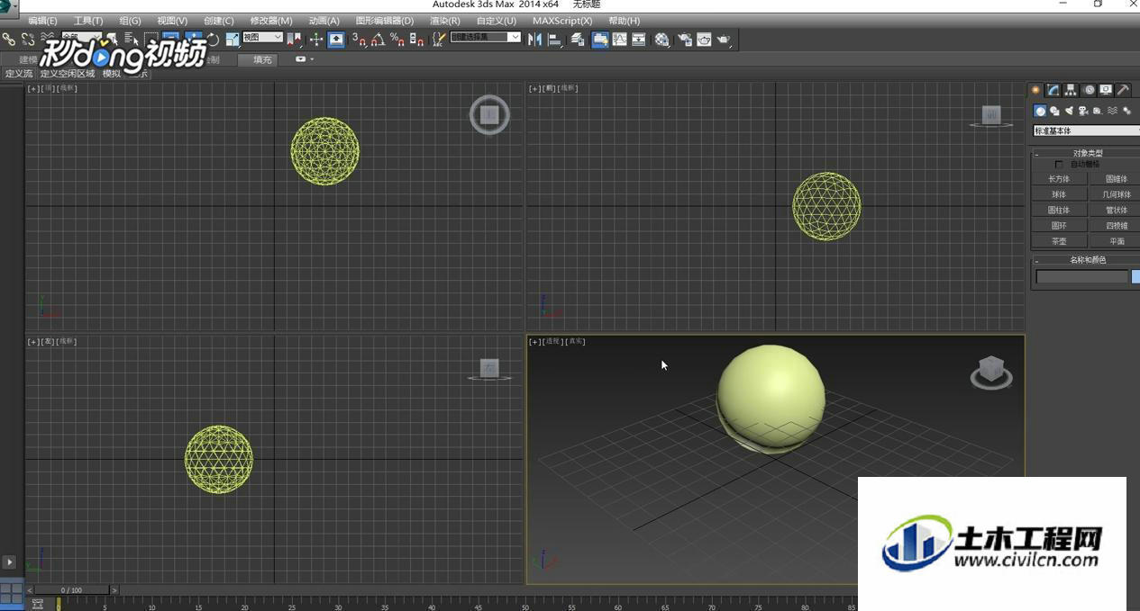Open Render Setup icon
Viewport: 1140px width, 611px height.
[685, 39]
